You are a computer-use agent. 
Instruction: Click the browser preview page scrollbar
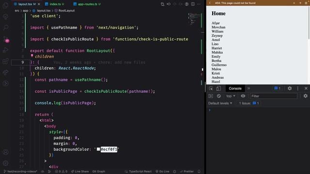(309, 23)
